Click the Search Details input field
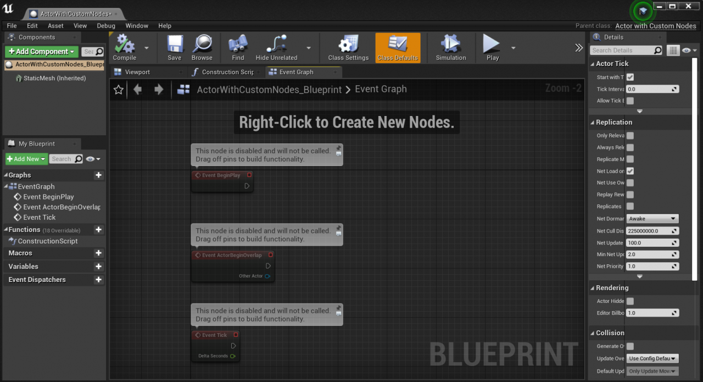The image size is (703, 382). (622, 51)
